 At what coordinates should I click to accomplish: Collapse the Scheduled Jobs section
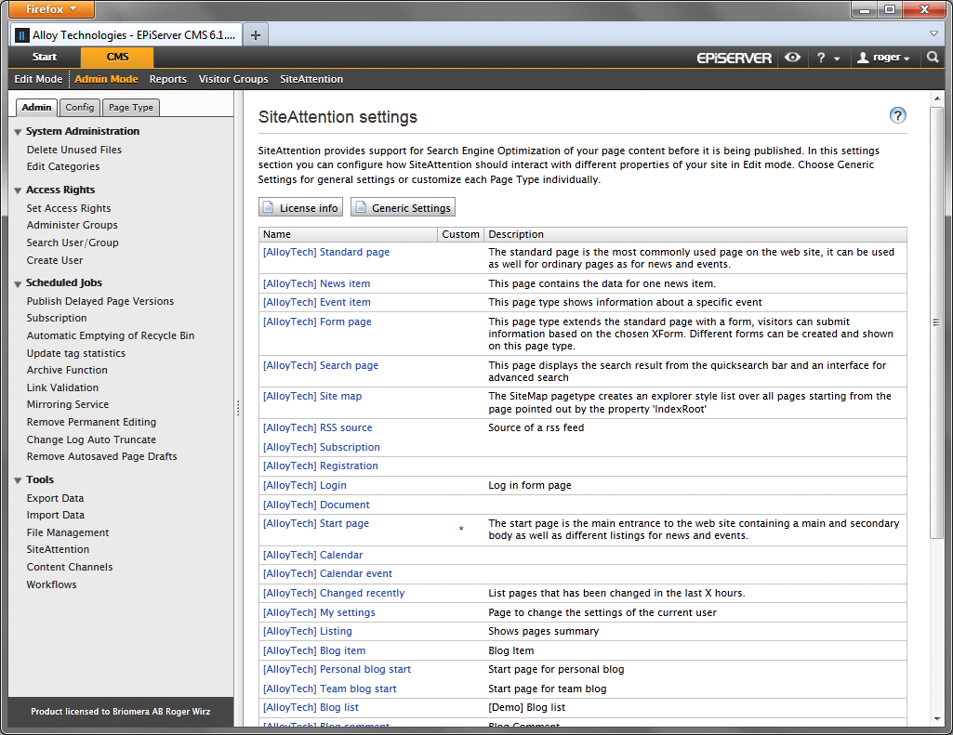tap(19, 283)
